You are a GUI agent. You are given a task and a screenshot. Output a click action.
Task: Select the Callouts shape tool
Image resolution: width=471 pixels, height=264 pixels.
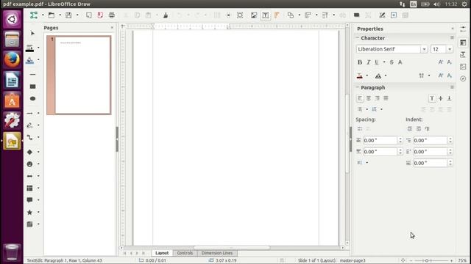tap(29, 200)
